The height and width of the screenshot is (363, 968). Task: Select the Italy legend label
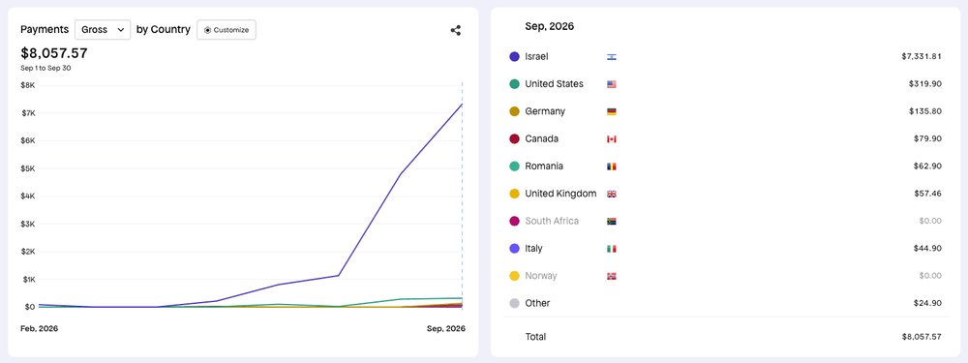click(533, 248)
